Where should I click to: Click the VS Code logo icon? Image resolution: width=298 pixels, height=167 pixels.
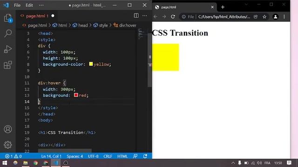coord(6,5)
